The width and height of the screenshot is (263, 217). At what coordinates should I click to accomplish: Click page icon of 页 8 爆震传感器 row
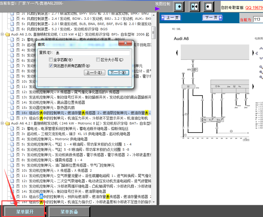pos(12,160)
